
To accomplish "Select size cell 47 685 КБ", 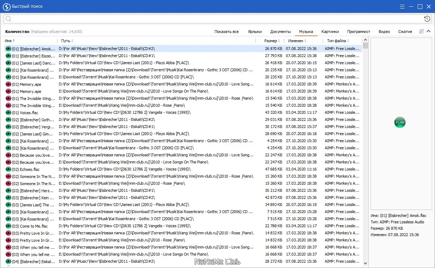I will click(x=273, y=169).
